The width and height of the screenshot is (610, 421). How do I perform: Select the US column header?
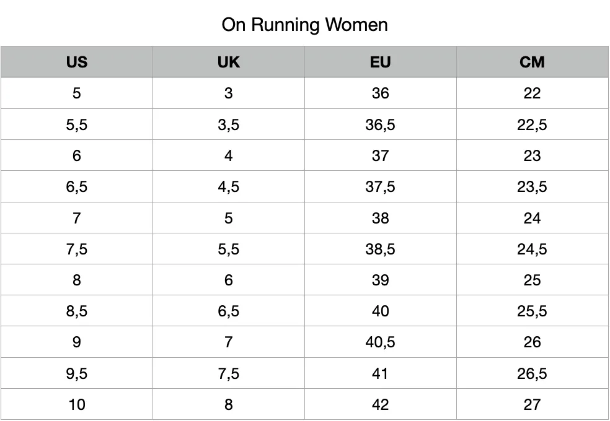[x=77, y=62]
